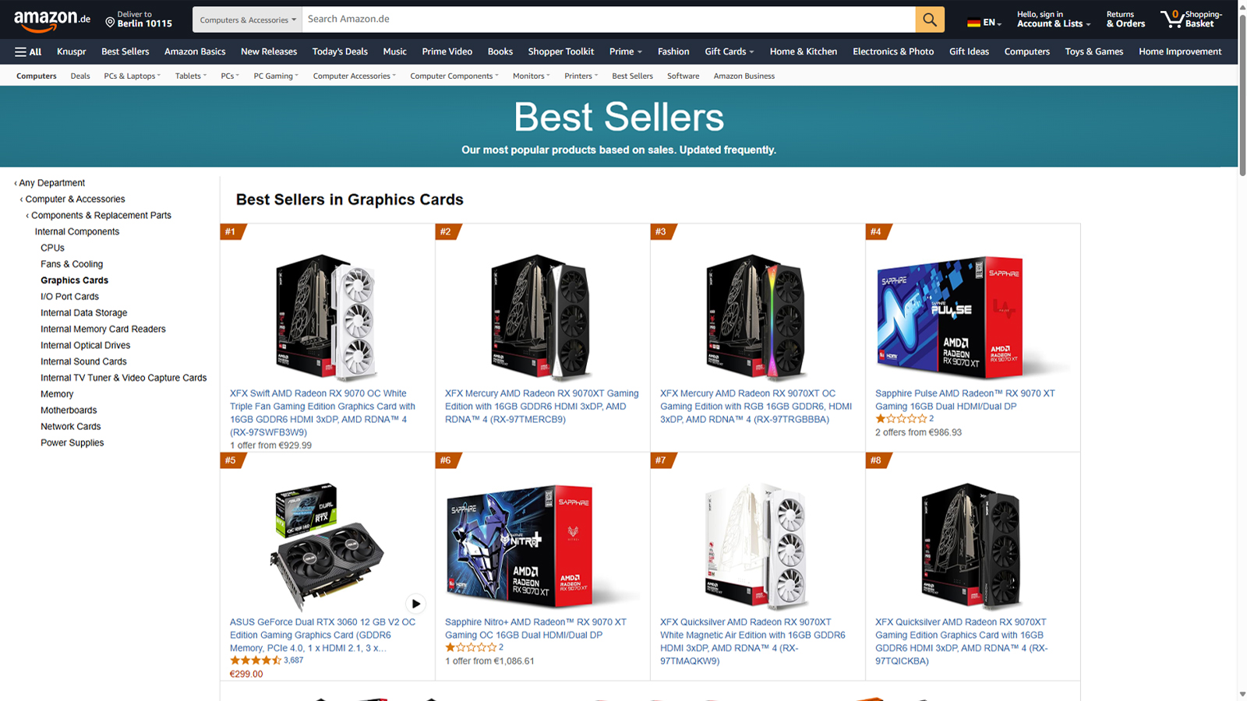Open XFX Swift RX 9070 OC White link

tap(323, 413)
